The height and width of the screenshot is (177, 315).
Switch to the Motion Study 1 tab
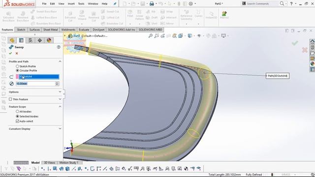pyautogui.click(x=69, y=163)
